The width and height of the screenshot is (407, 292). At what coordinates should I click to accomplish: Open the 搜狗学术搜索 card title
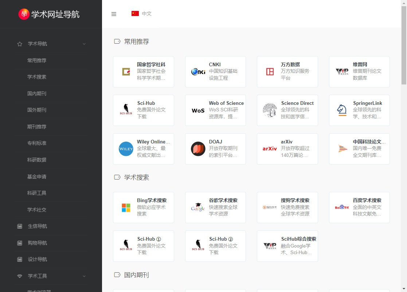(295, 201)
